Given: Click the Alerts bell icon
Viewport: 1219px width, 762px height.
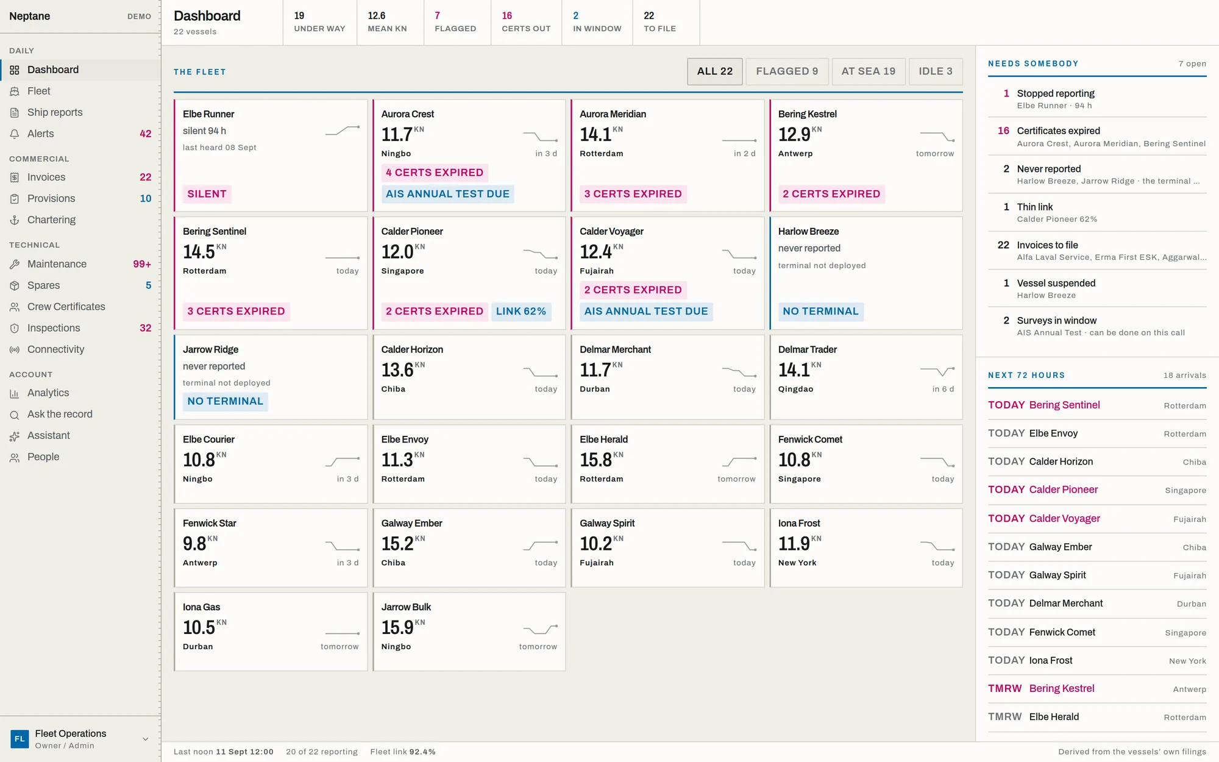Looking at the screenshot, I should coord(15,134).
